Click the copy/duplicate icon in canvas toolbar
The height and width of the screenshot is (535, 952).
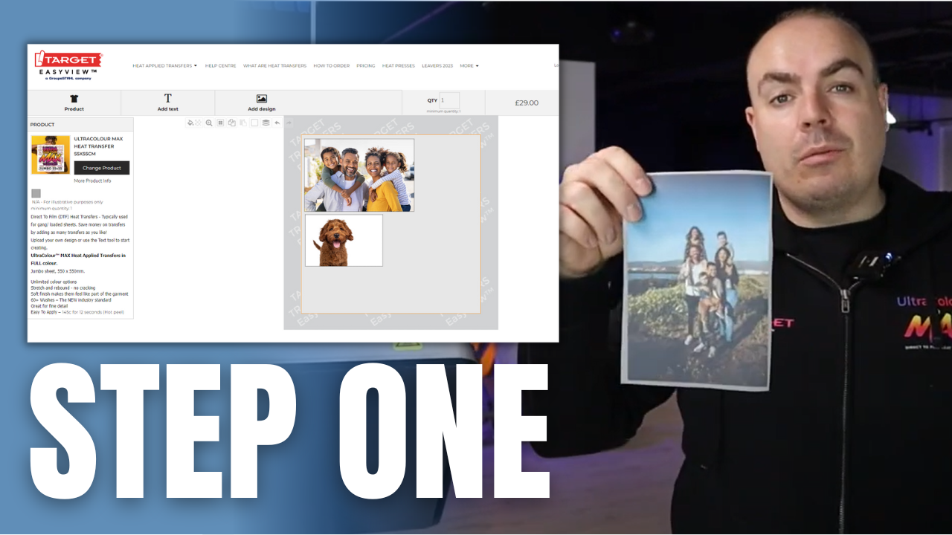[x=232, y=123]
